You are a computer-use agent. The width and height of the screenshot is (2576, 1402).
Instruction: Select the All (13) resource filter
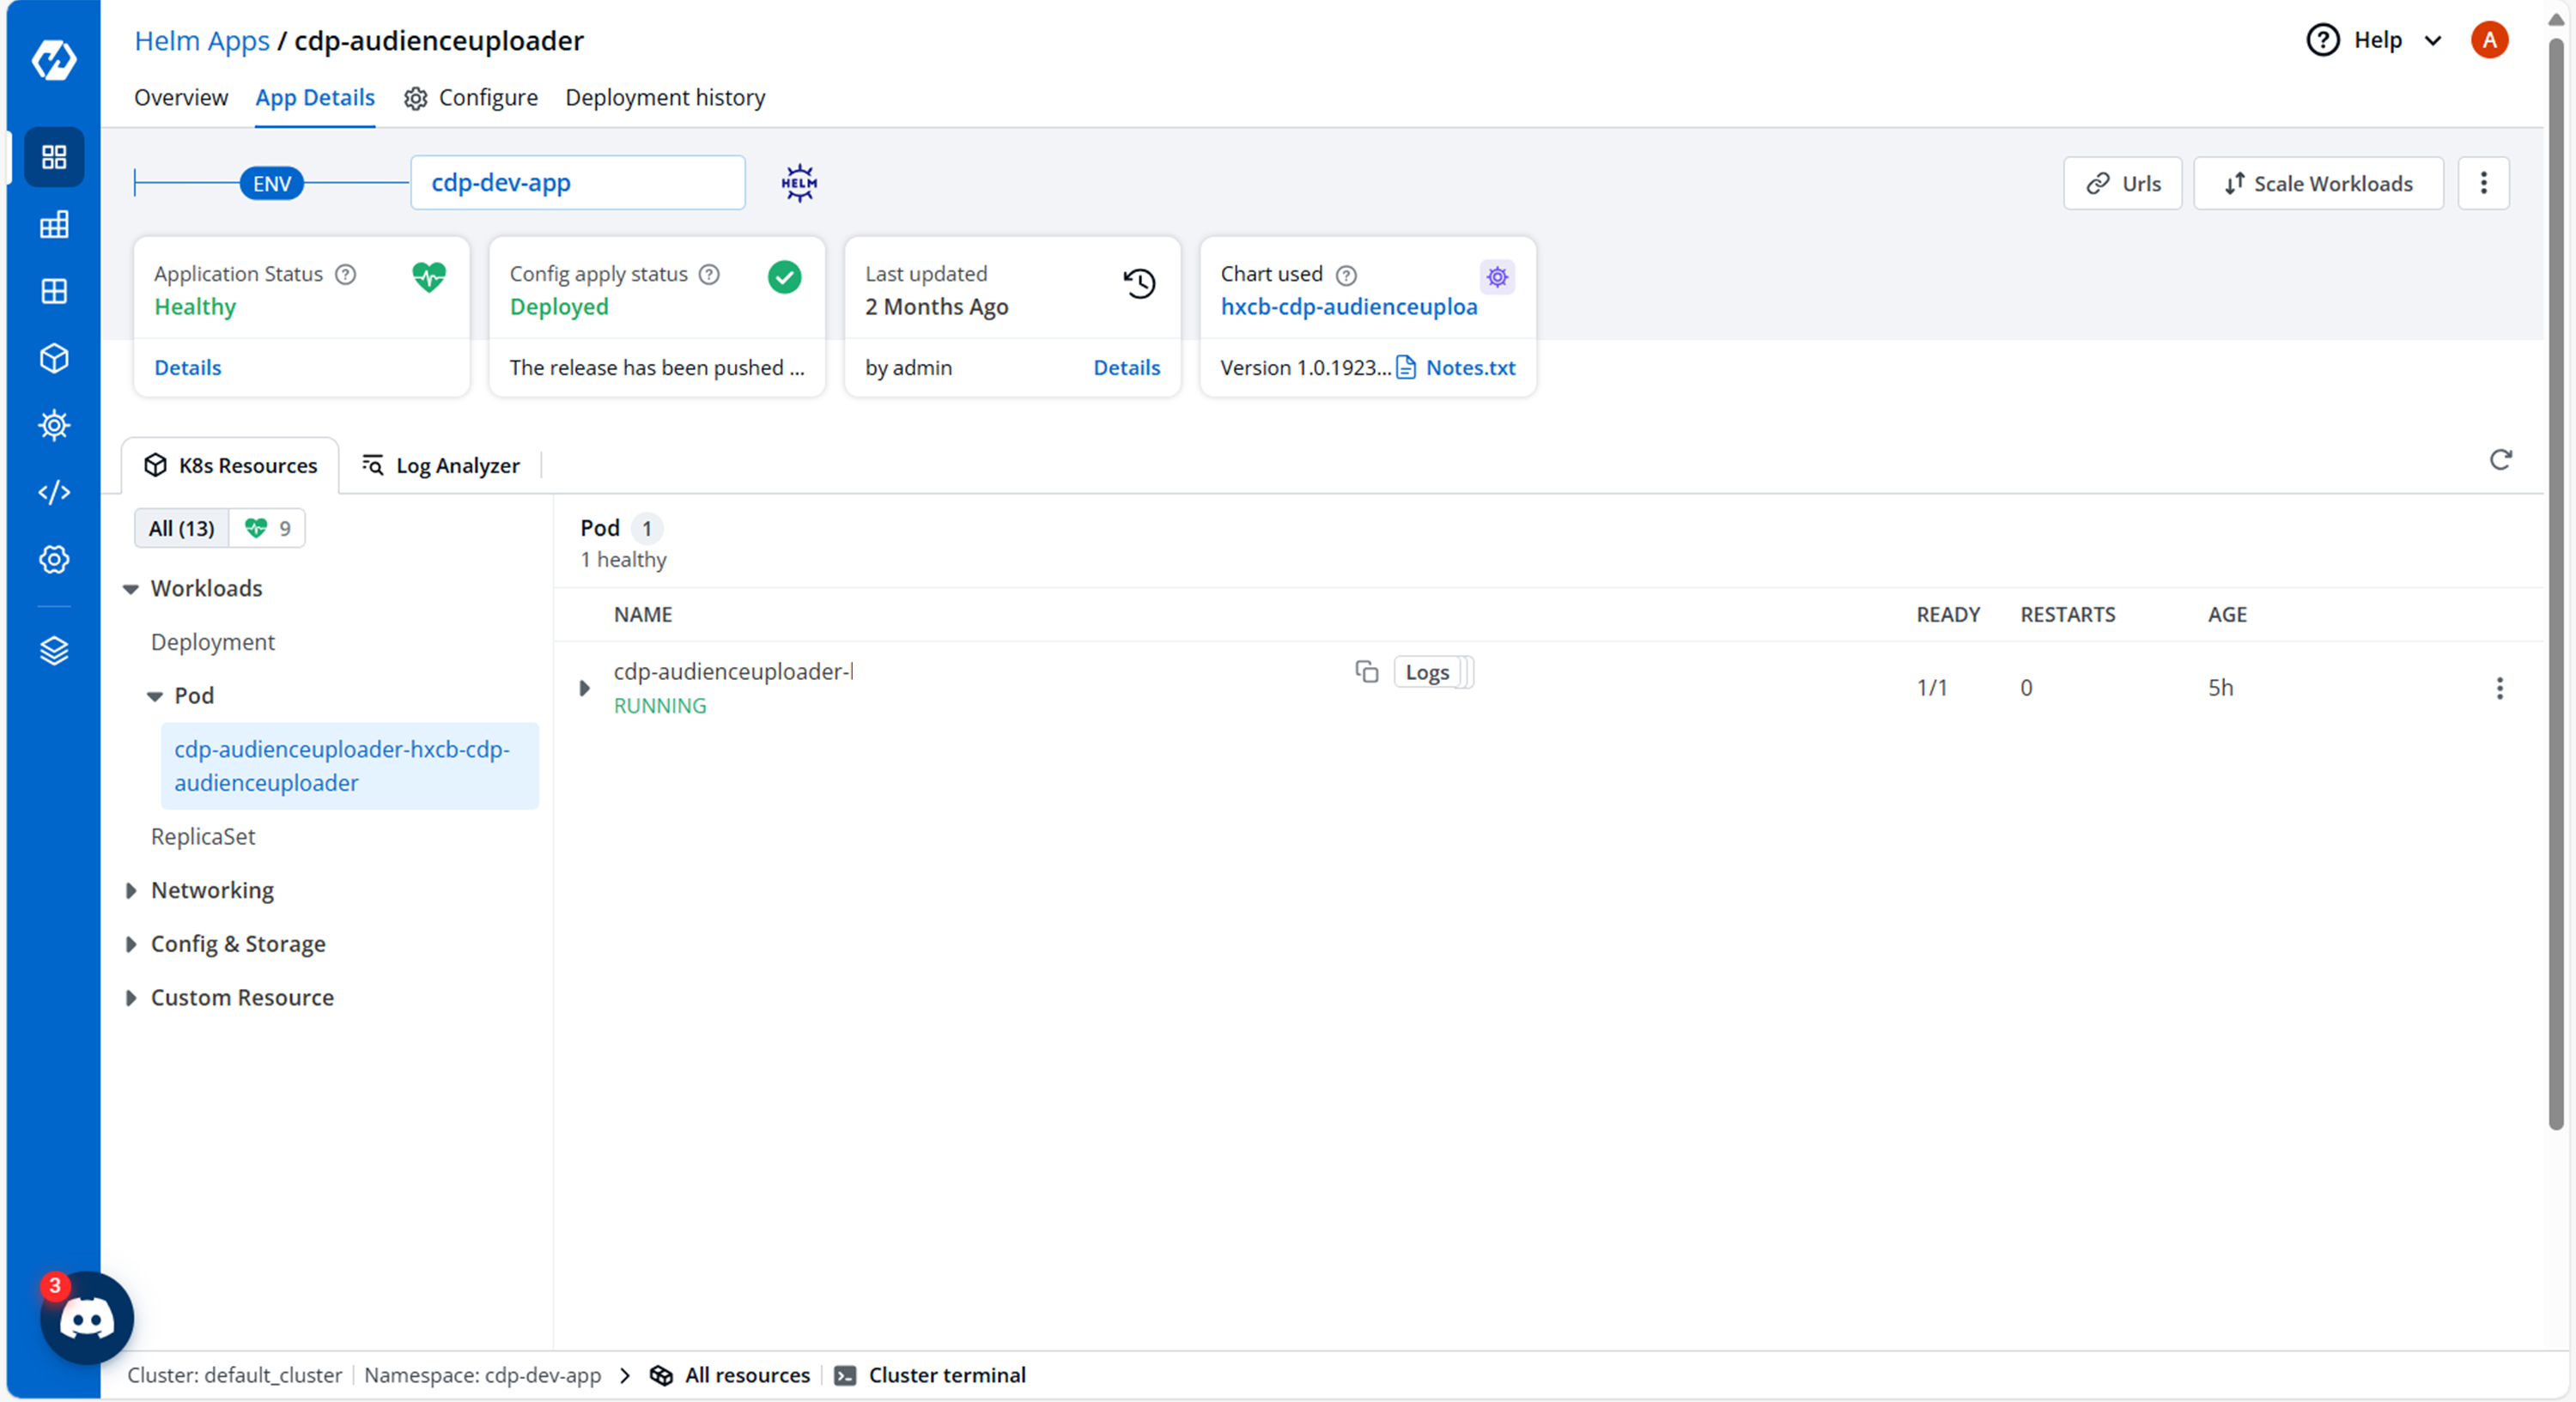click(x=182, y=528)
